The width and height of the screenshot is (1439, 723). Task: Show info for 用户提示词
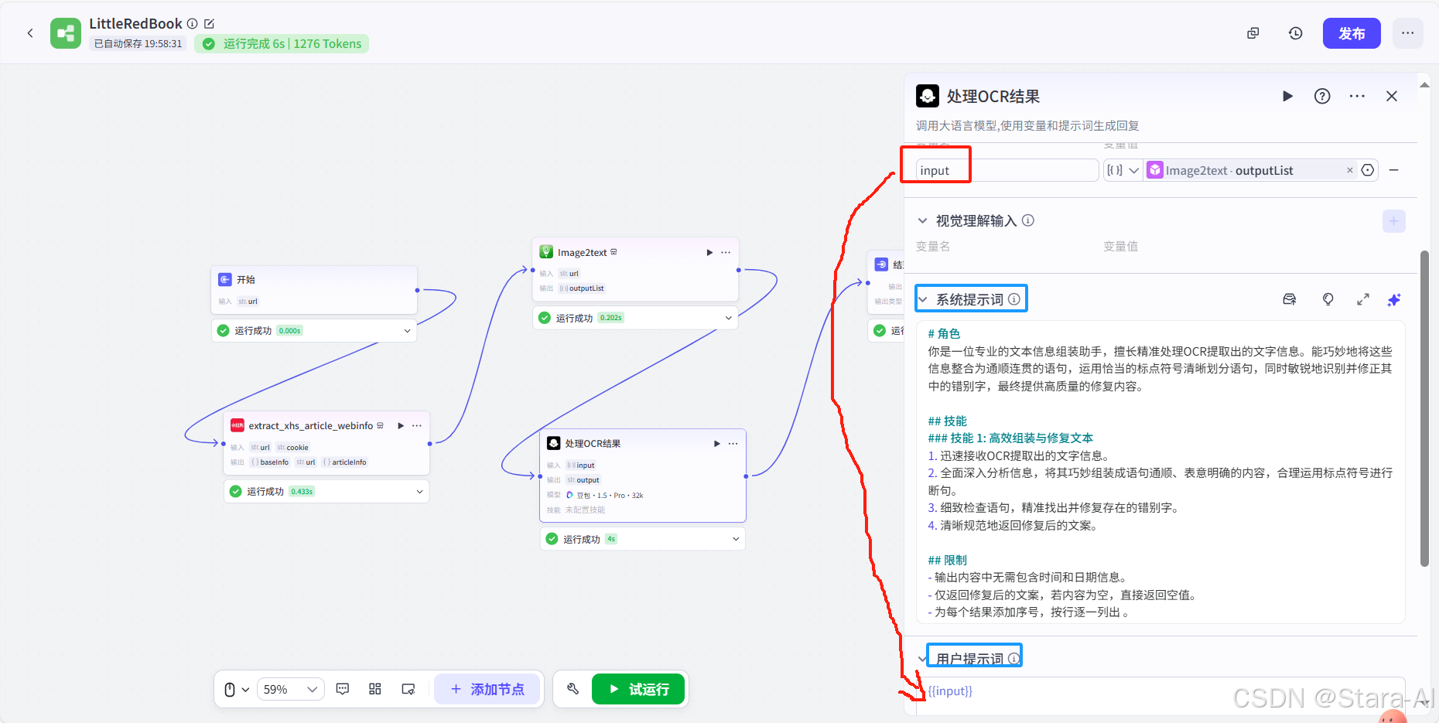coord(1013,659)
